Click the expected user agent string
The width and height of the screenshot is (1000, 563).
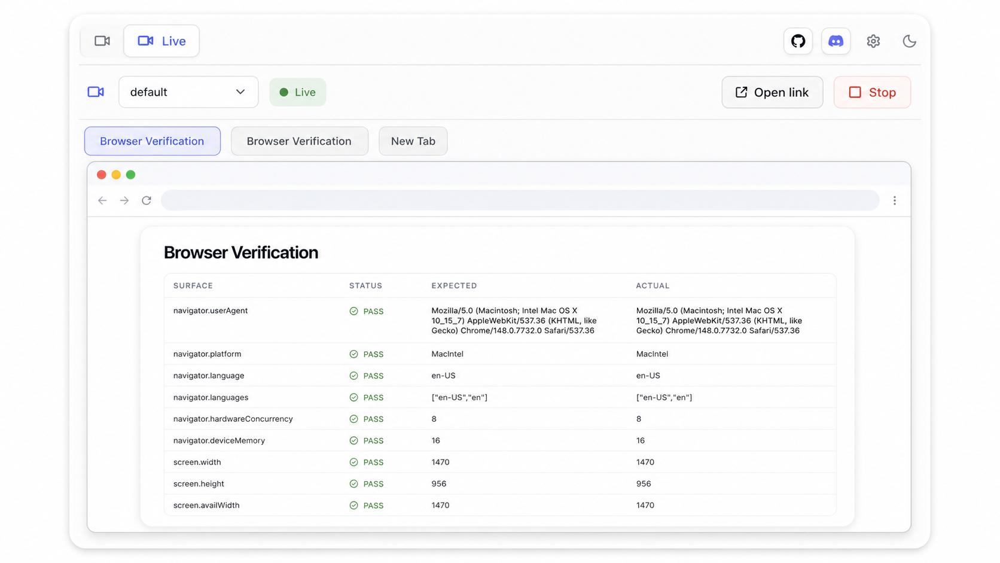[x=514, y=321]
